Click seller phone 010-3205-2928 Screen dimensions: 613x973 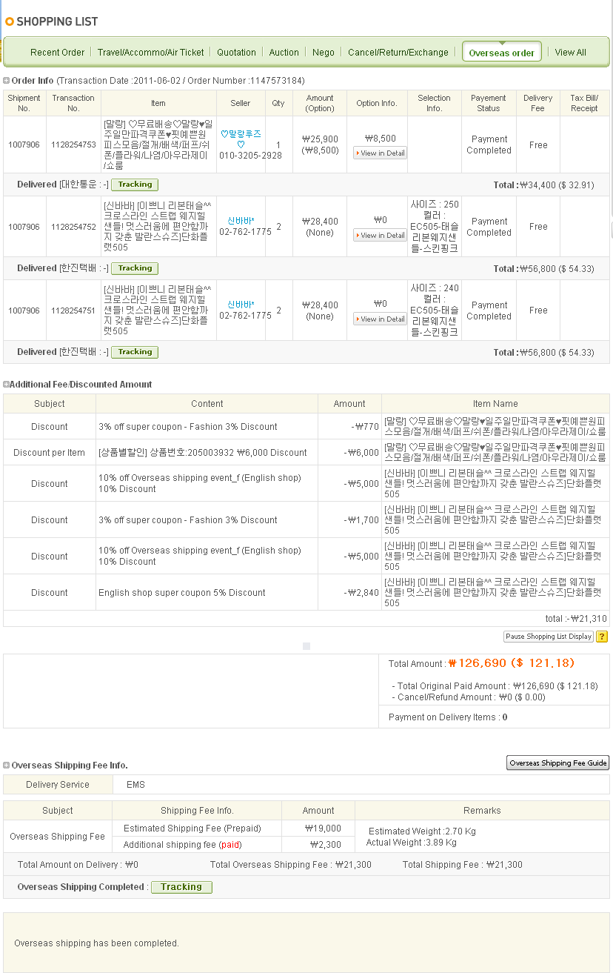(250, 156)
